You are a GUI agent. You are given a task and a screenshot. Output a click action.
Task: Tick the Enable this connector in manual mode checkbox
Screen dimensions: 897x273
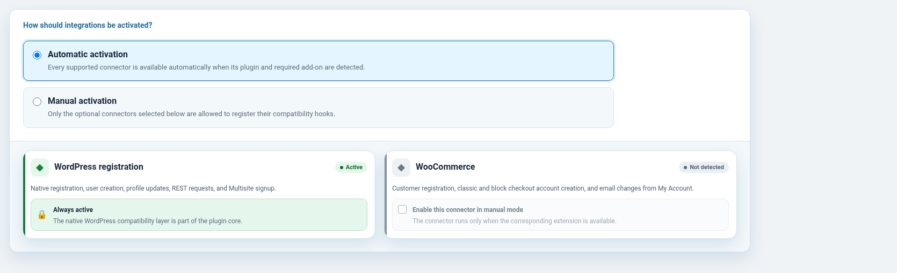[x=402, y=209]
